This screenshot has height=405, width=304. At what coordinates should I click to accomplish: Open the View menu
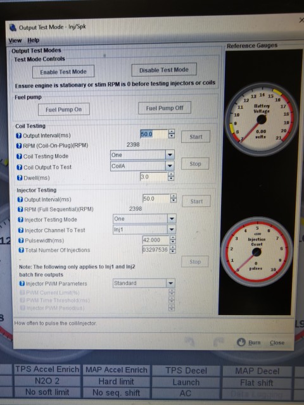15,40
